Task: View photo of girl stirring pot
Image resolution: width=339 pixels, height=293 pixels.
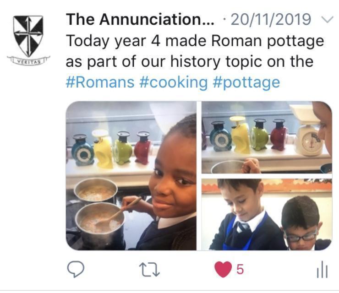Action: pyautogui.click(x=131, y=176)
